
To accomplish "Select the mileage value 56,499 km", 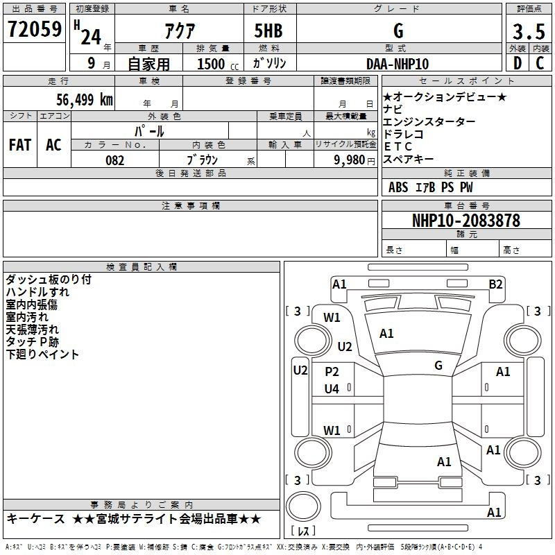I will [x=77, y=100].
